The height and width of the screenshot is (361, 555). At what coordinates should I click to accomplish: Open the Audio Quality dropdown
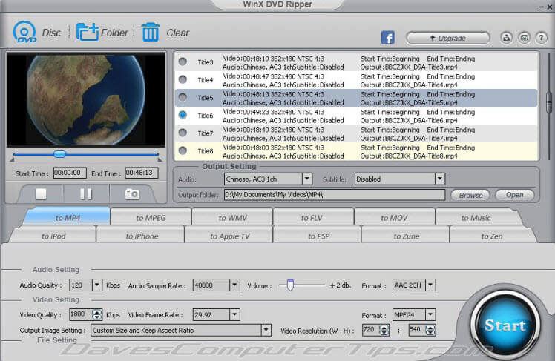tap(97, 285)
